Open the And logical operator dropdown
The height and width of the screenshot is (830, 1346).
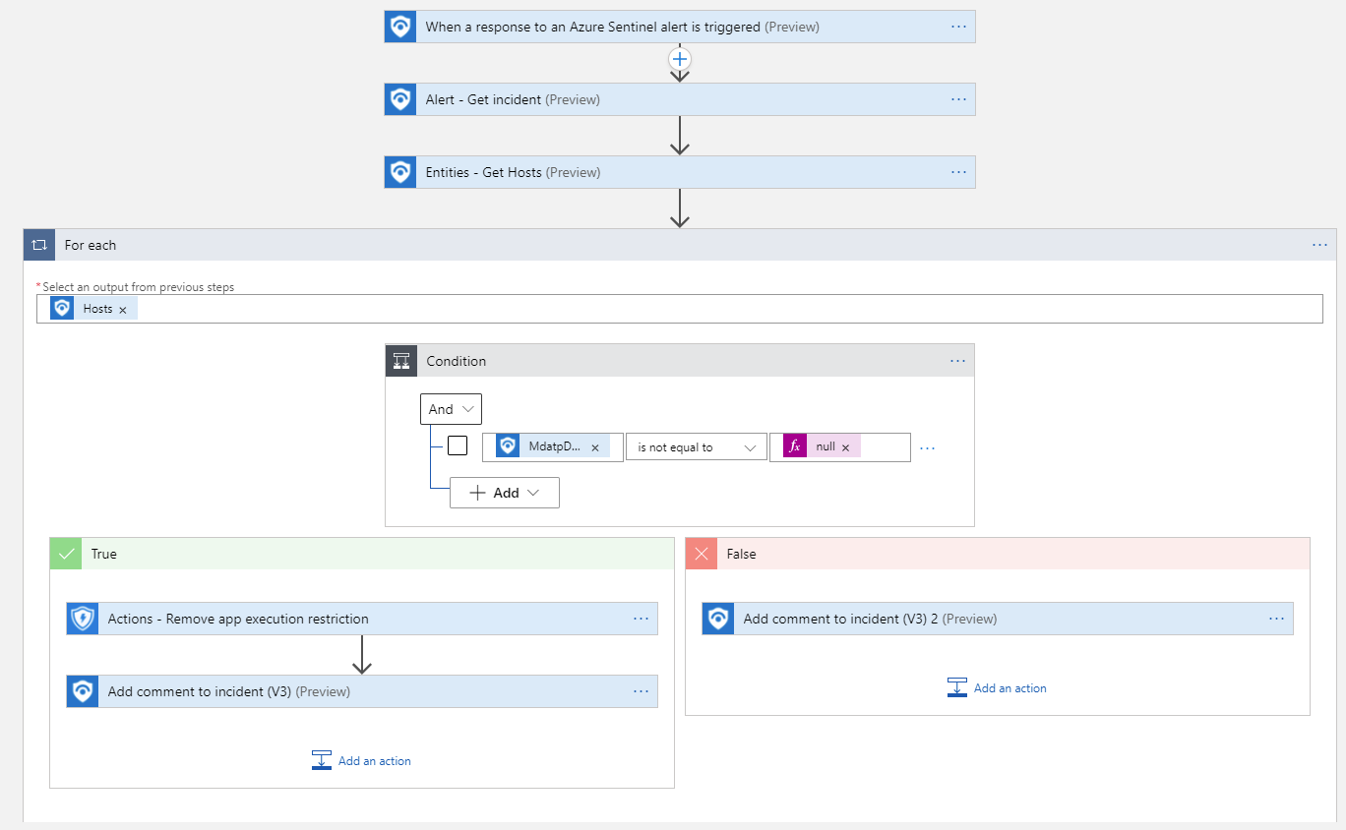click(451, 409)
